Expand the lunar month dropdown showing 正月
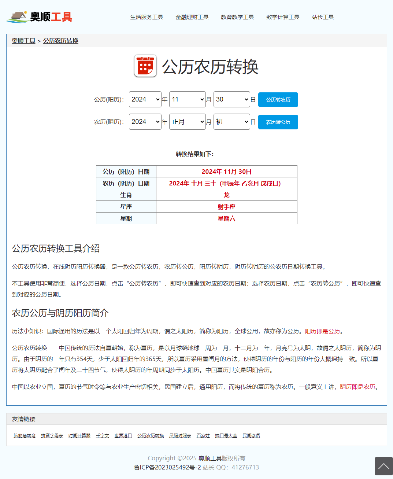This screenshot has width=393, height=479. [x=187, y=122]
